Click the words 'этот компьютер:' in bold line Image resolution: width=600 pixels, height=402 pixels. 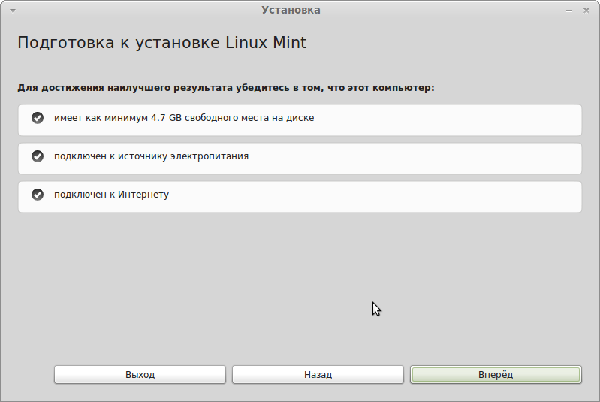391,88
